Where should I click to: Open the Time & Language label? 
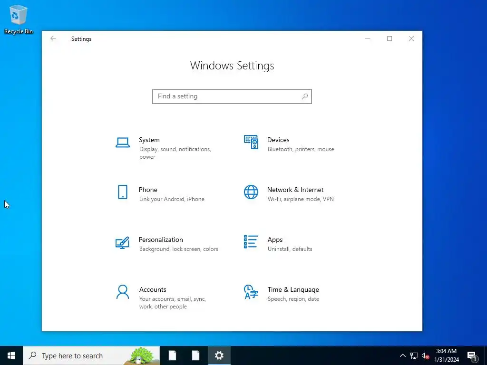point(293,289)
